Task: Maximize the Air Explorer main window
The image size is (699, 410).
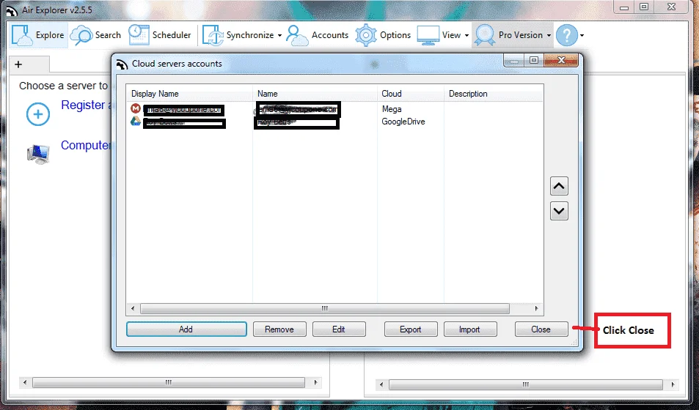Action: [644, 7]
